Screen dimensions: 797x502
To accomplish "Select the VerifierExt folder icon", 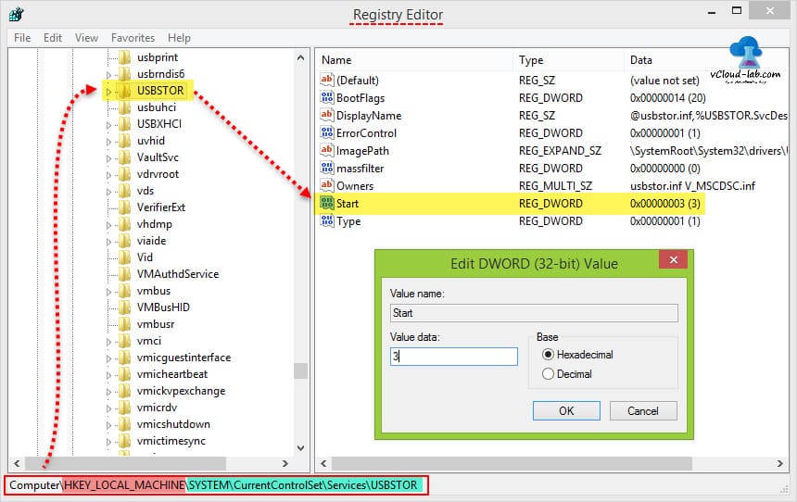I will (124, 207).
